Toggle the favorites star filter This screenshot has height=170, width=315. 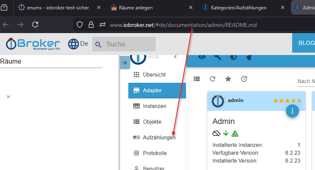click(228, 79)
